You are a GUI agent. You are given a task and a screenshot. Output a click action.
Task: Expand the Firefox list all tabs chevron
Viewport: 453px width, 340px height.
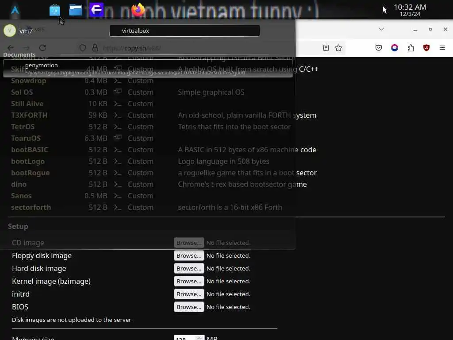click(381, 29)
